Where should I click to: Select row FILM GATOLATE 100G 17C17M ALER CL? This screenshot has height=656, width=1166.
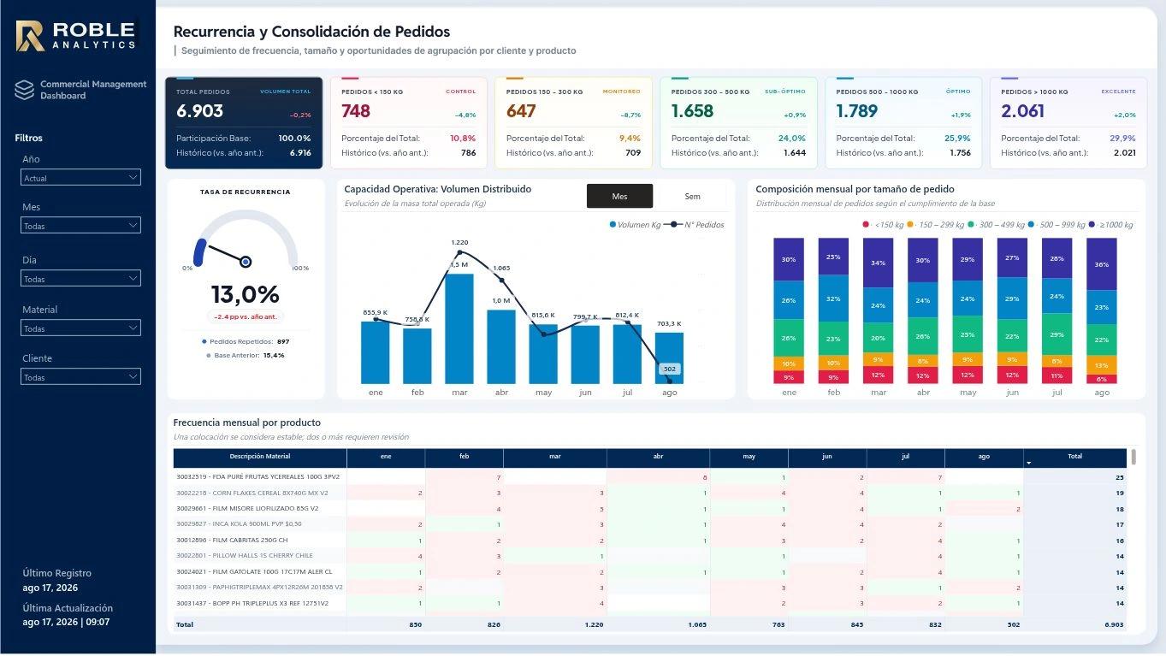pos(650,572)
